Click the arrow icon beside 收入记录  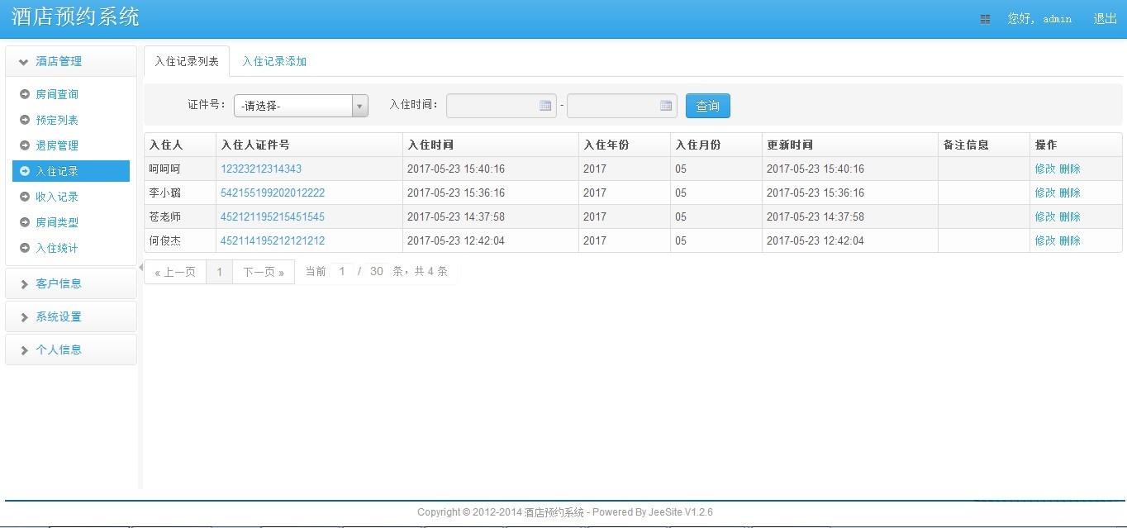[25, 197]
